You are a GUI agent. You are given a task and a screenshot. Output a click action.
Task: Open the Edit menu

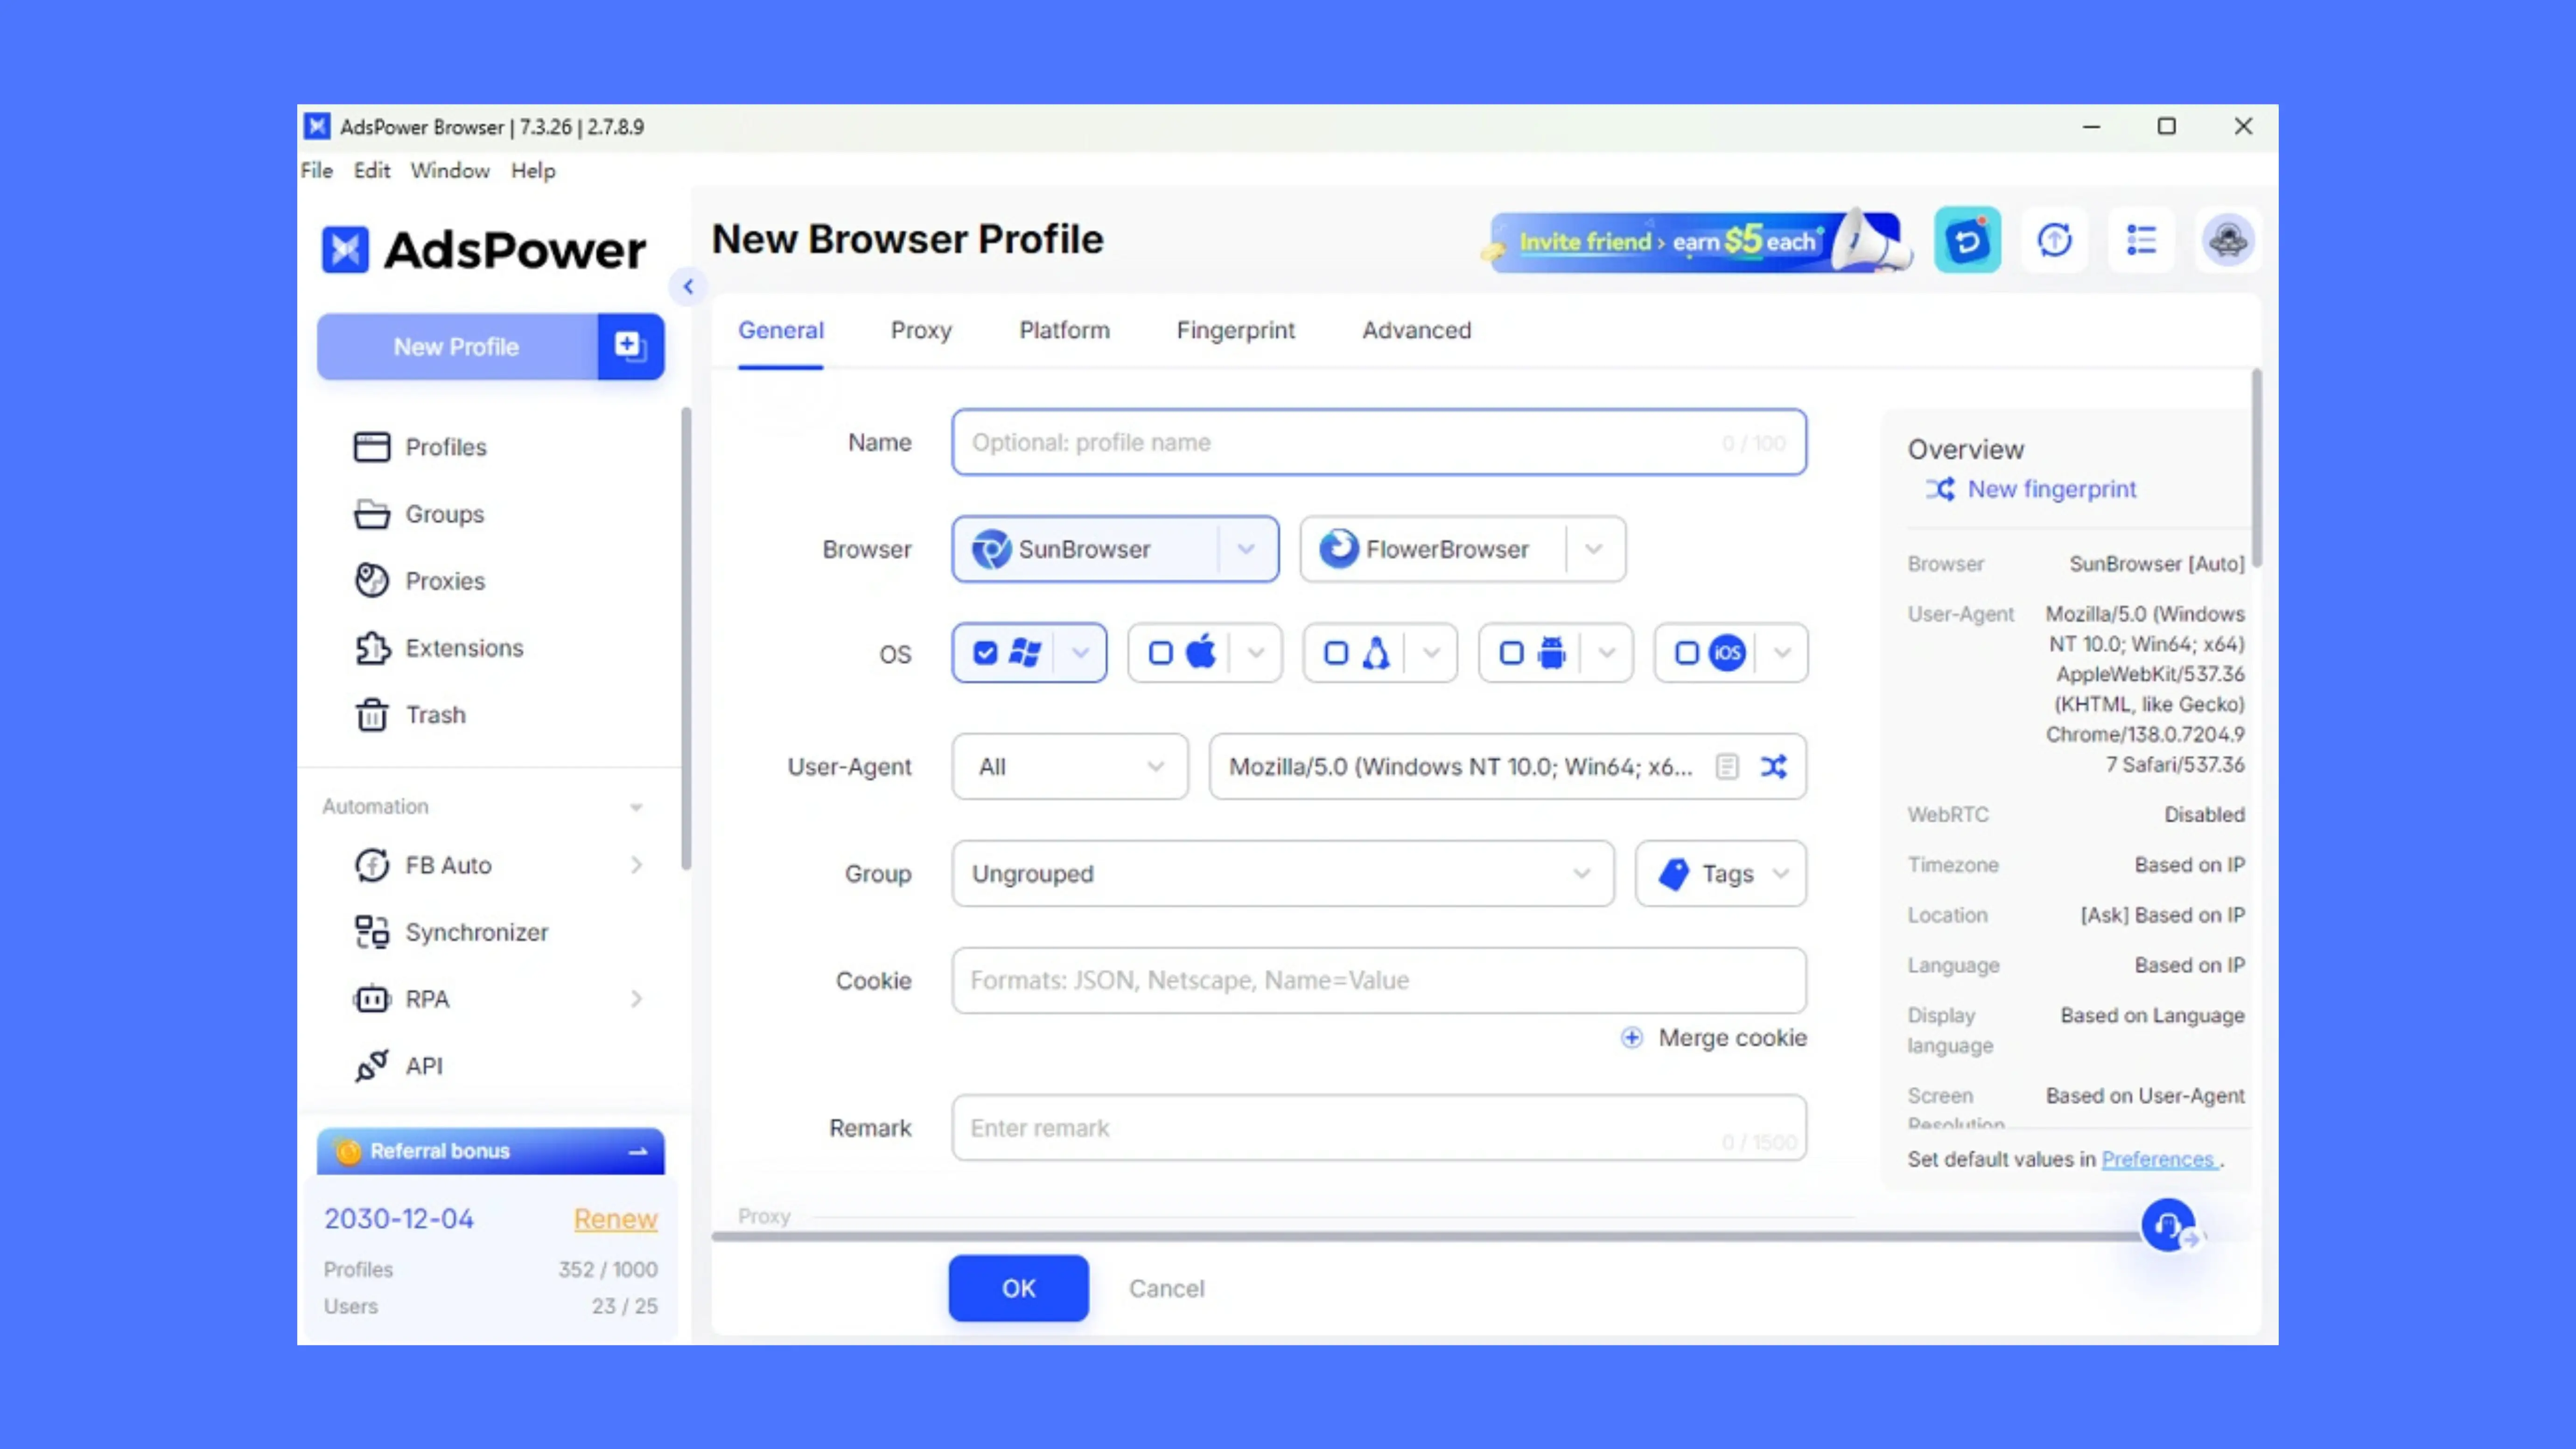pyautogui.click(x=372, y=171)
